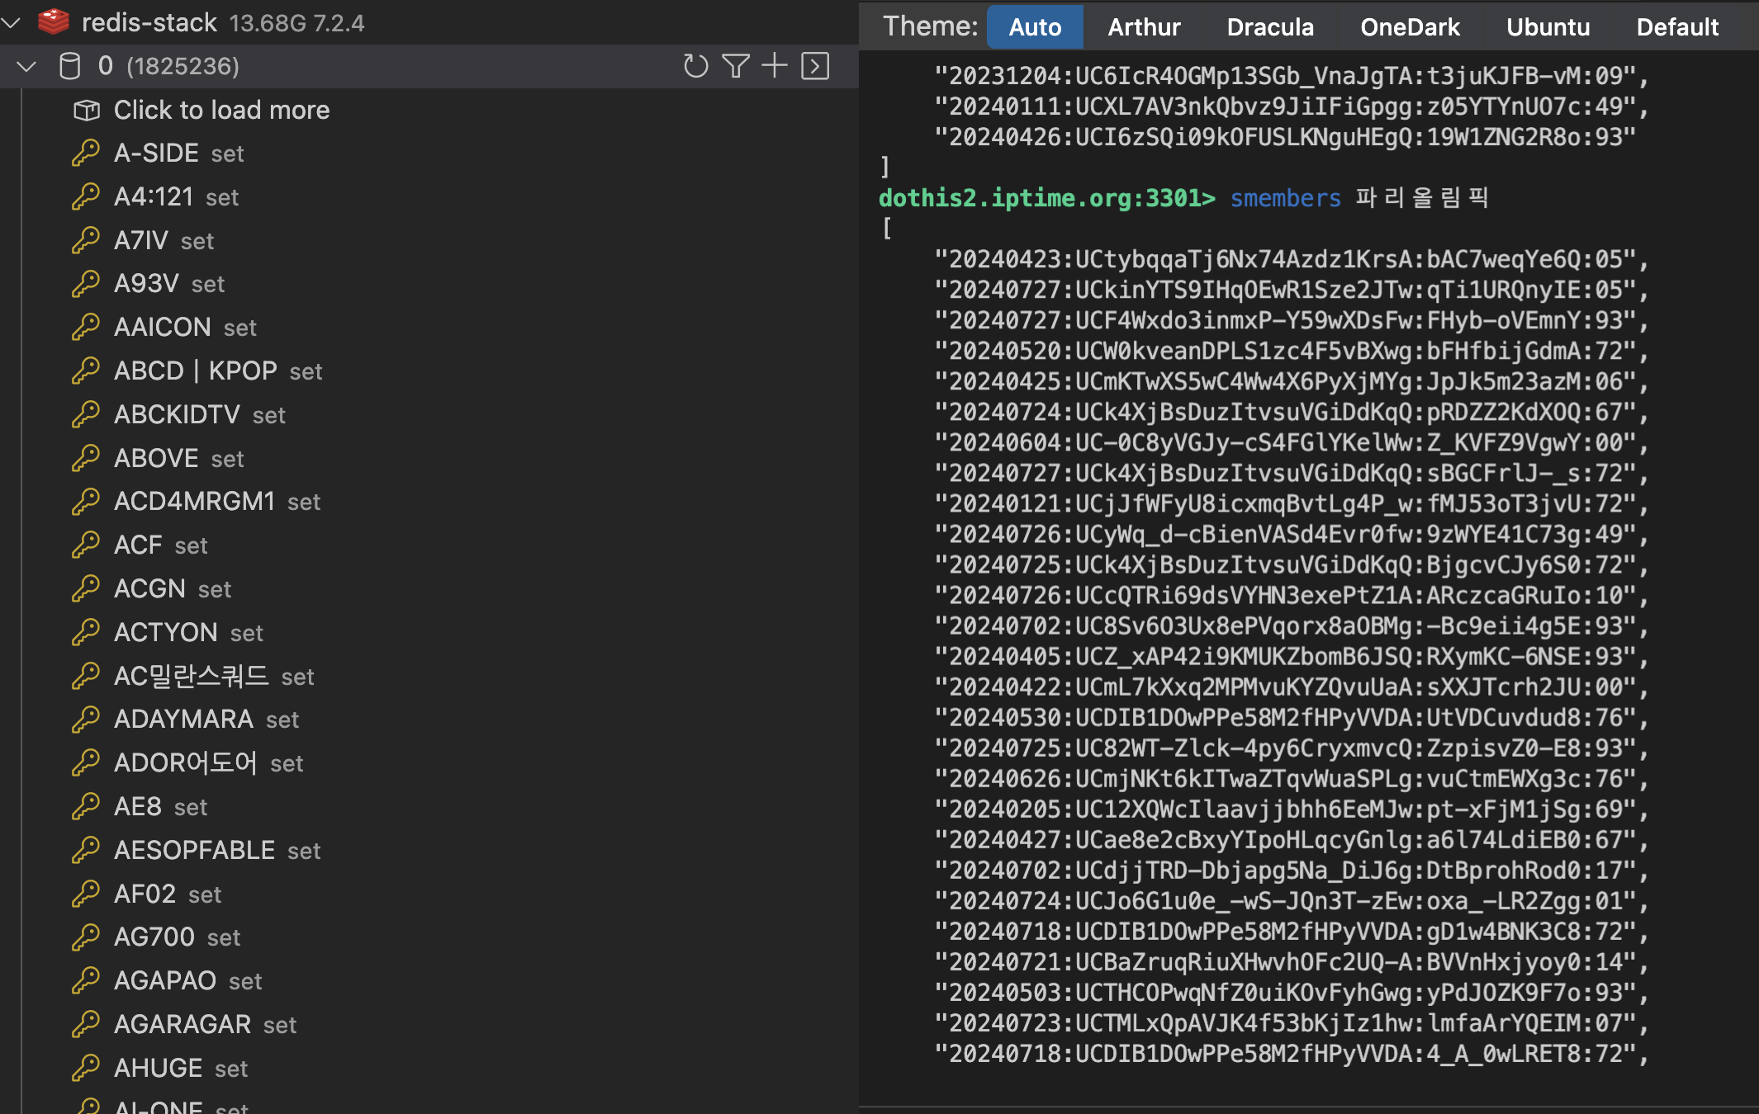This screenshot has height=1114, width=1759.
Task: Click result line ending 19W1ZNG2R8o:93
Action: (1285, 137)
